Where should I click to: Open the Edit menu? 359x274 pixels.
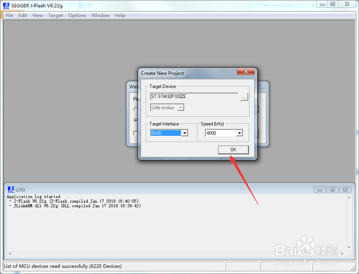pyautogui.click(x=23, y=15)
